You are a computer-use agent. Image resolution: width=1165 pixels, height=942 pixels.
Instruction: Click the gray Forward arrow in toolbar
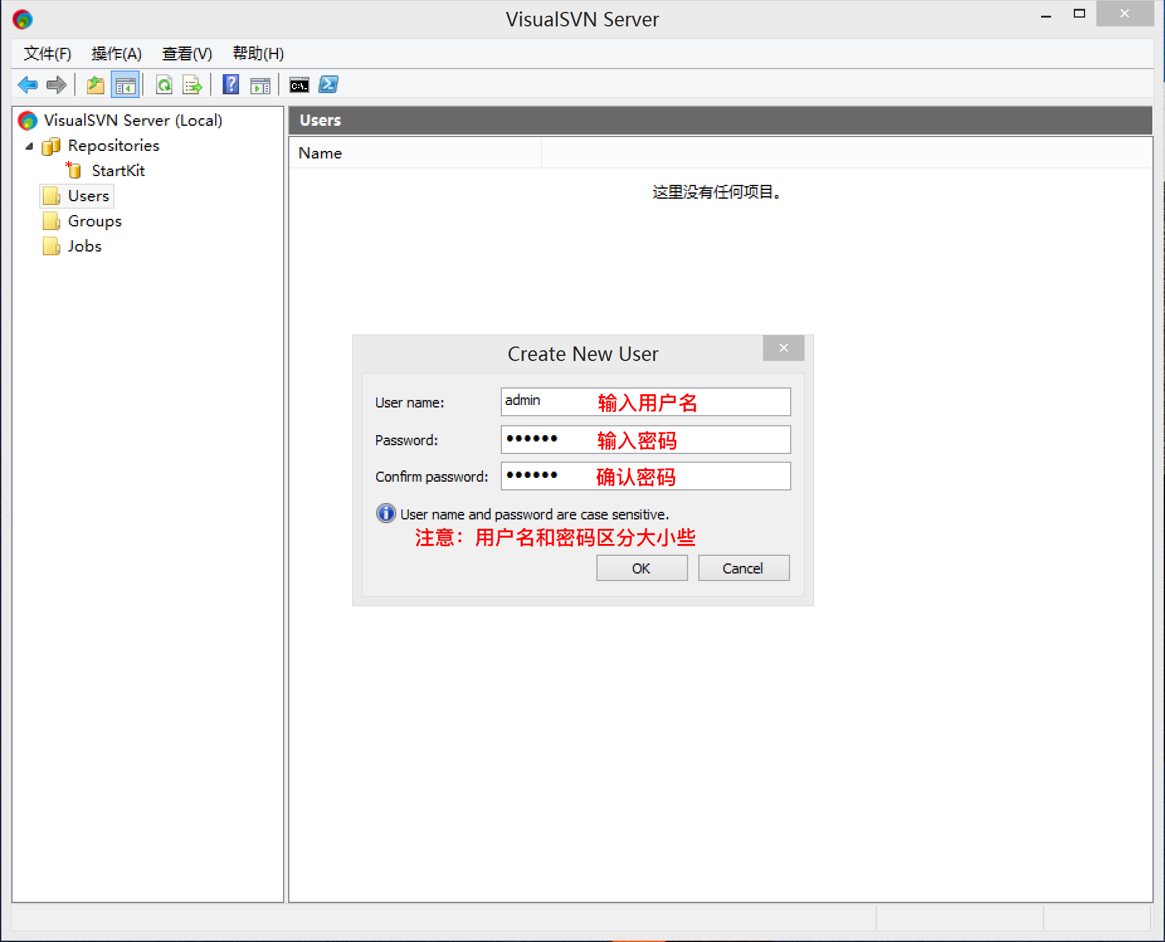(x=57, y=85)
